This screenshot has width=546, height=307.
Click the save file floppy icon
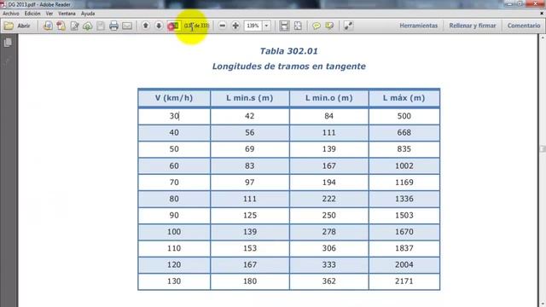coord(101,26)
